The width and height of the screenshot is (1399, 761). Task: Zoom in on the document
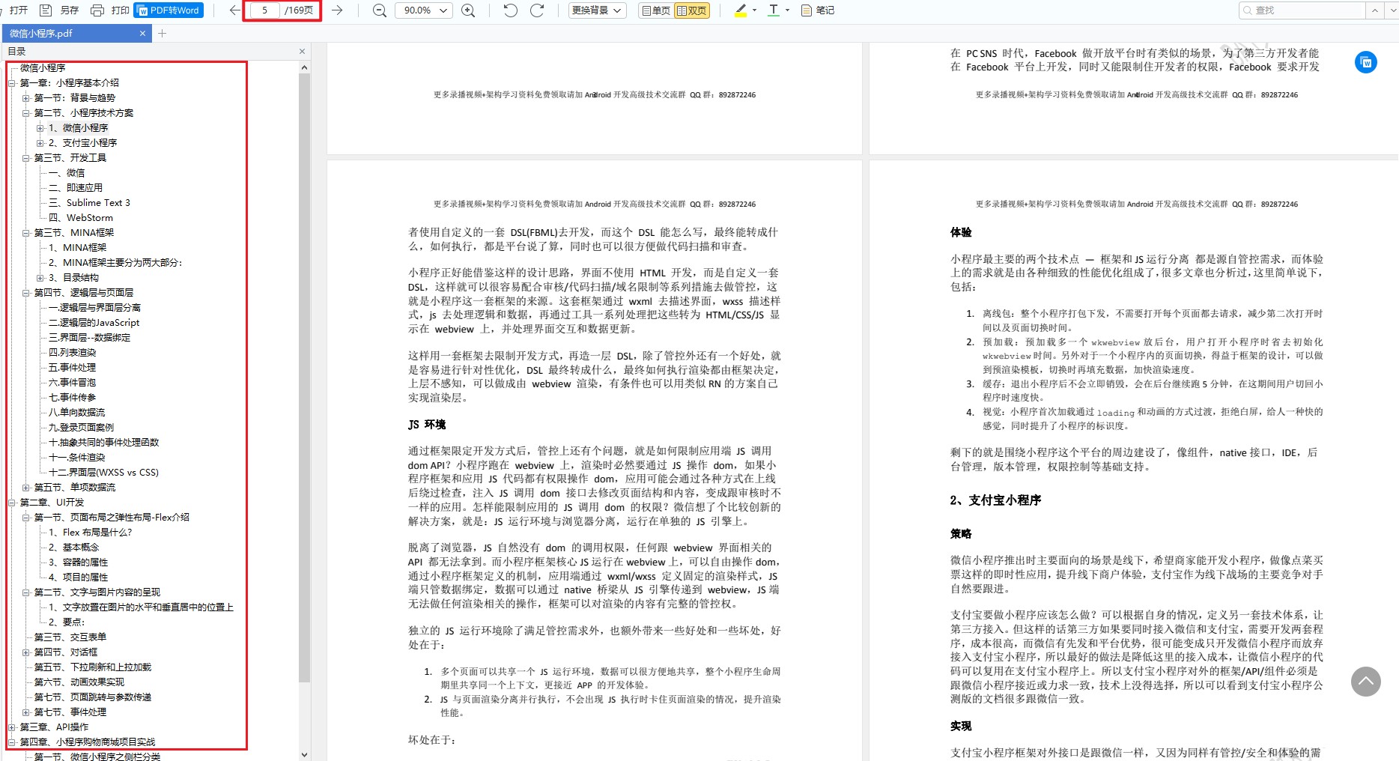pos(468,10)
